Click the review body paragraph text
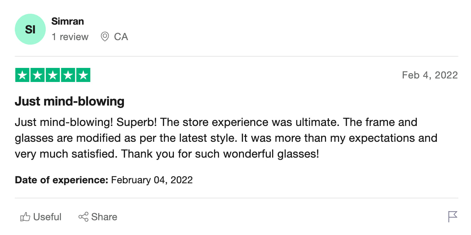Image resolution: width=471 pixels, height=235 pixels. point(225,138)
